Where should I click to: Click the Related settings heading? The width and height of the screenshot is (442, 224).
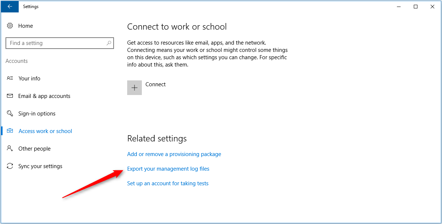157,138
